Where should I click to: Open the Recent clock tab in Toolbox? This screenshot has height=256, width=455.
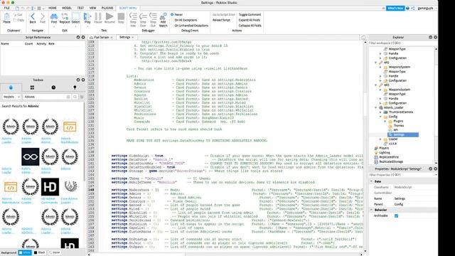53,87
